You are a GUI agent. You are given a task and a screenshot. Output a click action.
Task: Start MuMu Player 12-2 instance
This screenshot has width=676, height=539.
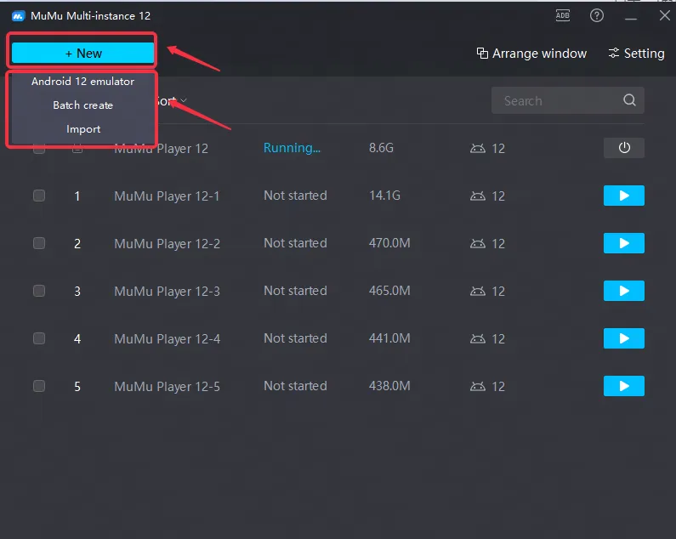click(624, 243)
